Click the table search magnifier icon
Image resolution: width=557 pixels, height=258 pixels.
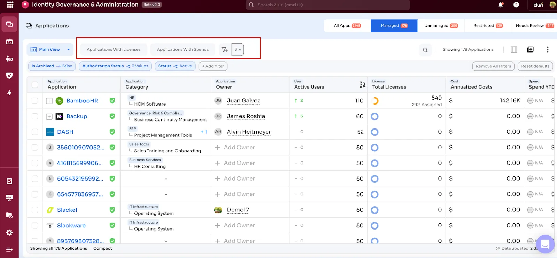[425, 50]
